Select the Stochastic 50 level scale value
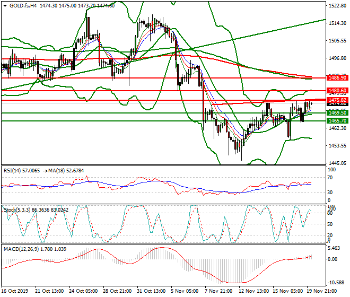350x297 pixels. pos(330,224)
